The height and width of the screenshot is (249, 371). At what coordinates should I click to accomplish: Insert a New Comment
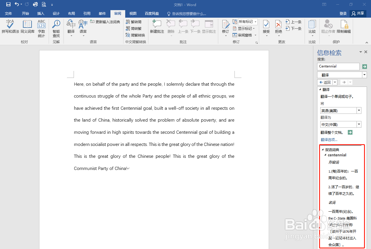157,27
